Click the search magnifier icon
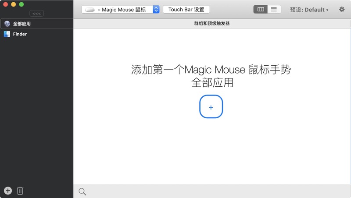 tap(82, 191)
